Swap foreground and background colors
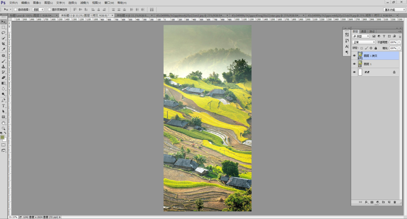 click(x=5, y=133)
